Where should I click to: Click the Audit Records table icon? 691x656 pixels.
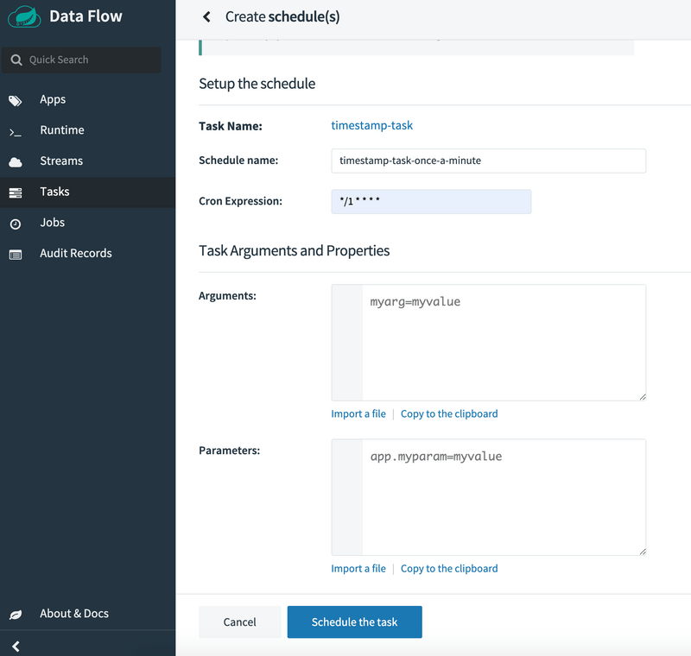click(x=16, y=255)
